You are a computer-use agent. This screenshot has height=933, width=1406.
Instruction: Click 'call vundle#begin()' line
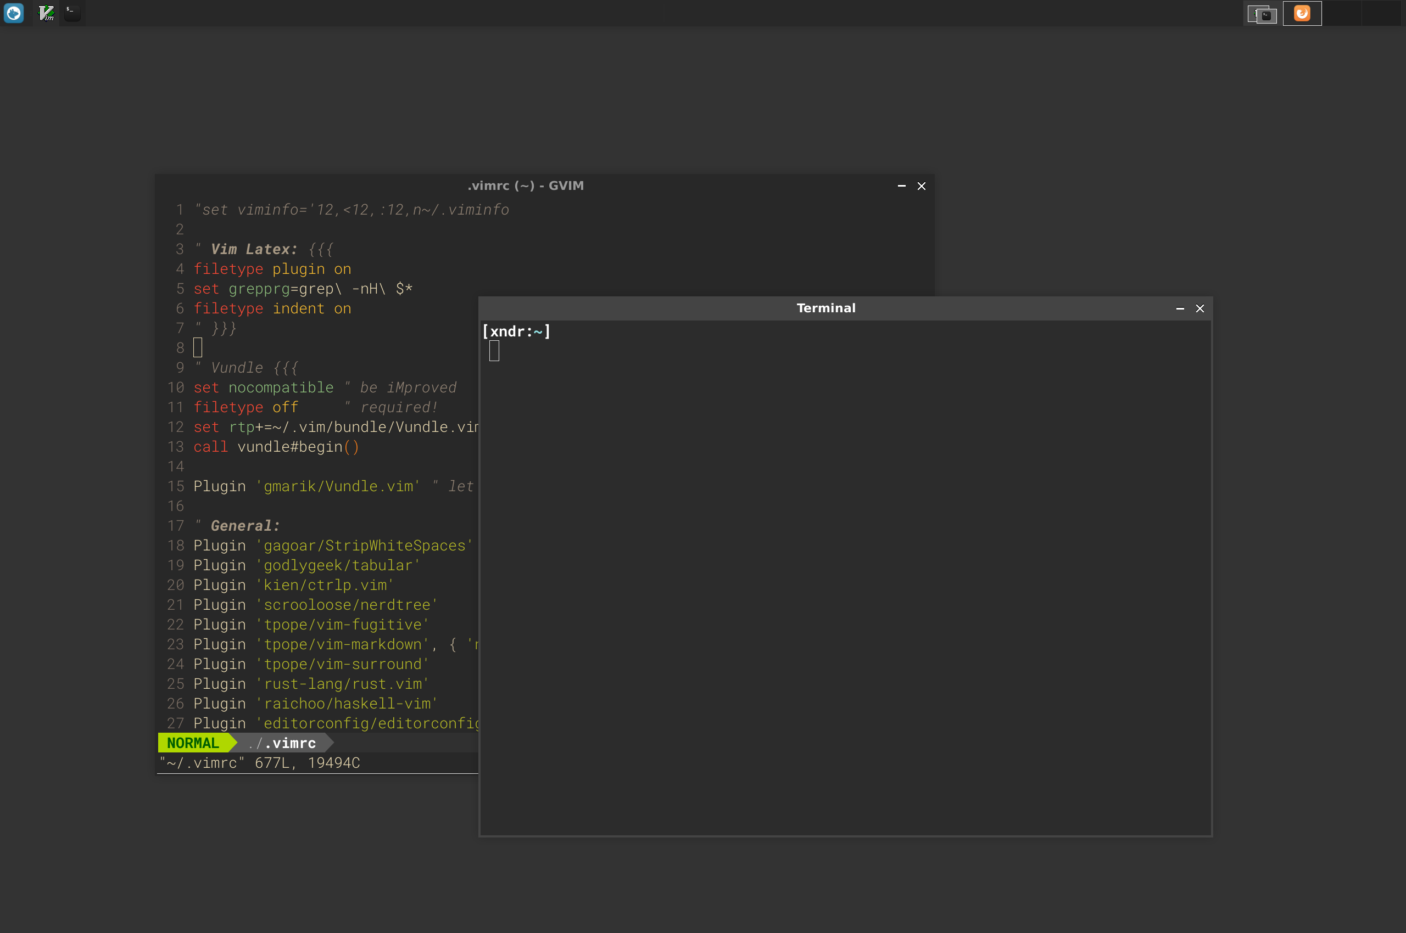(276, 447)
